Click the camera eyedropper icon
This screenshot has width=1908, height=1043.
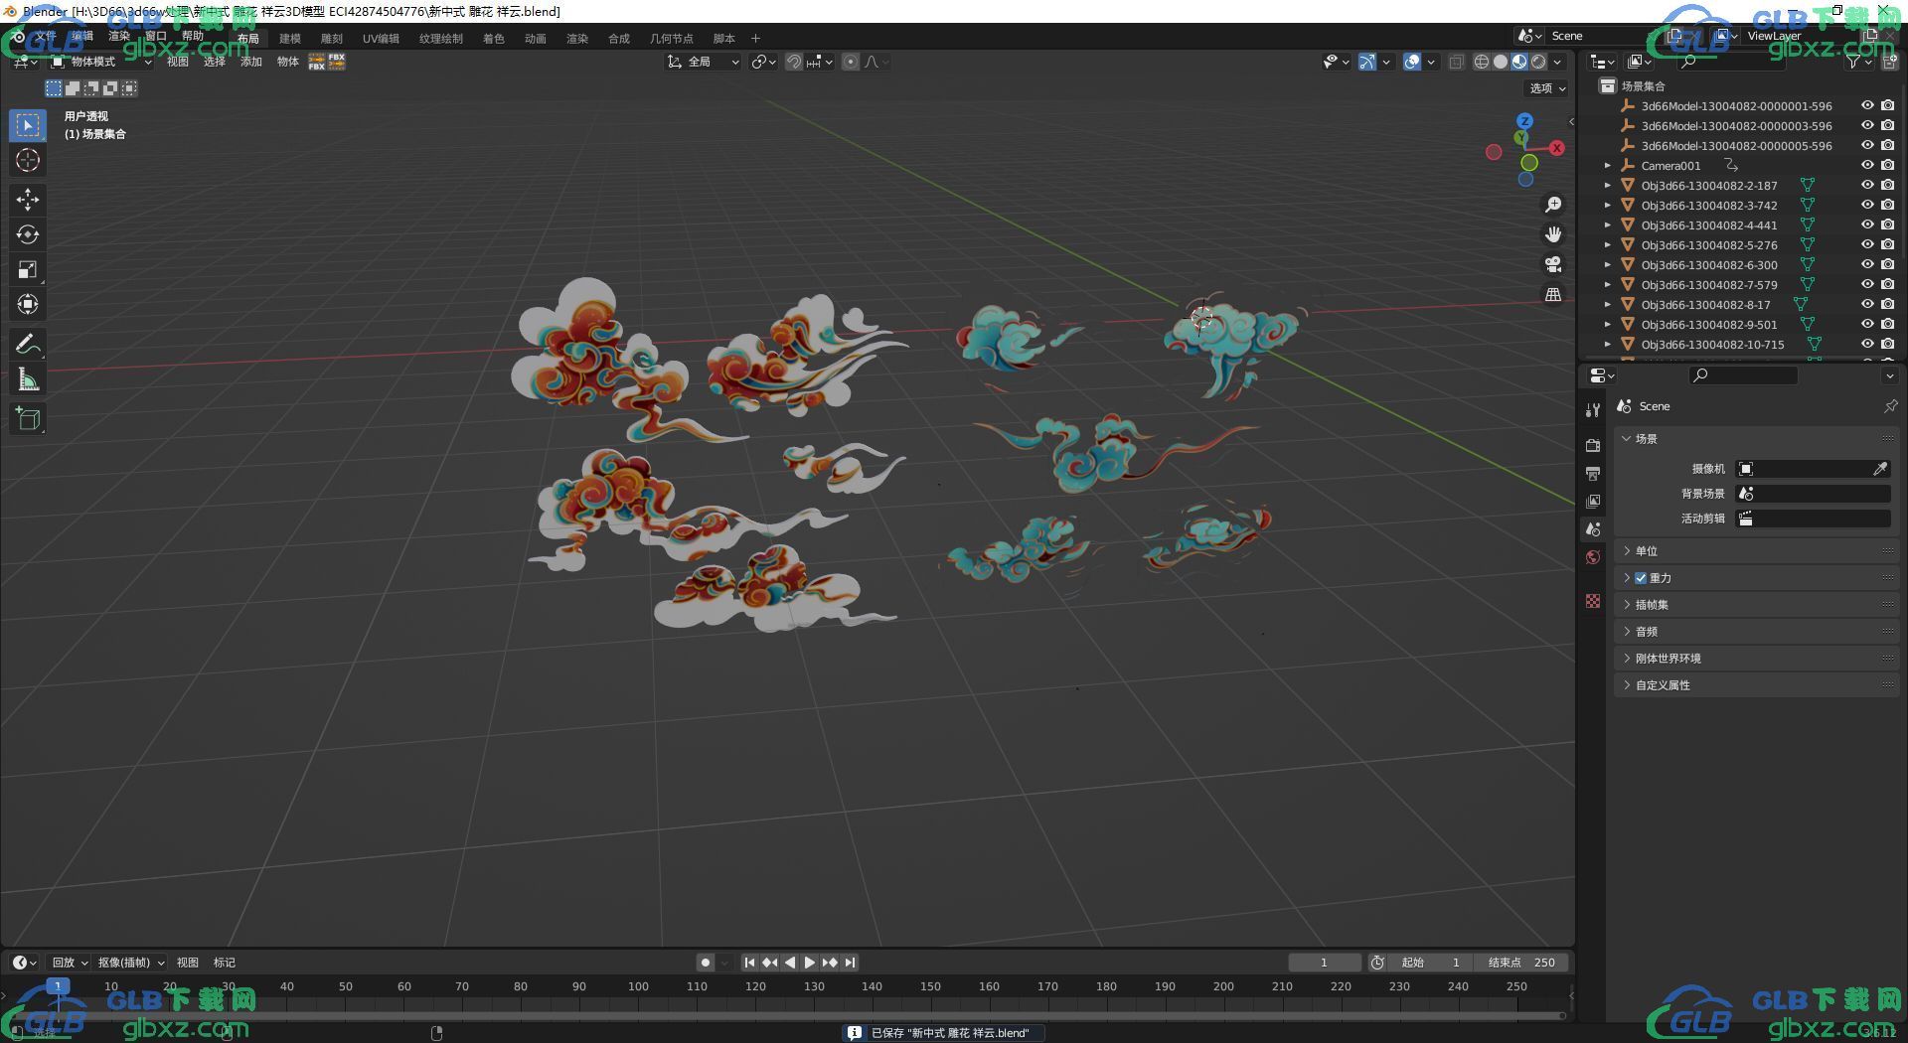[1880, 469]
